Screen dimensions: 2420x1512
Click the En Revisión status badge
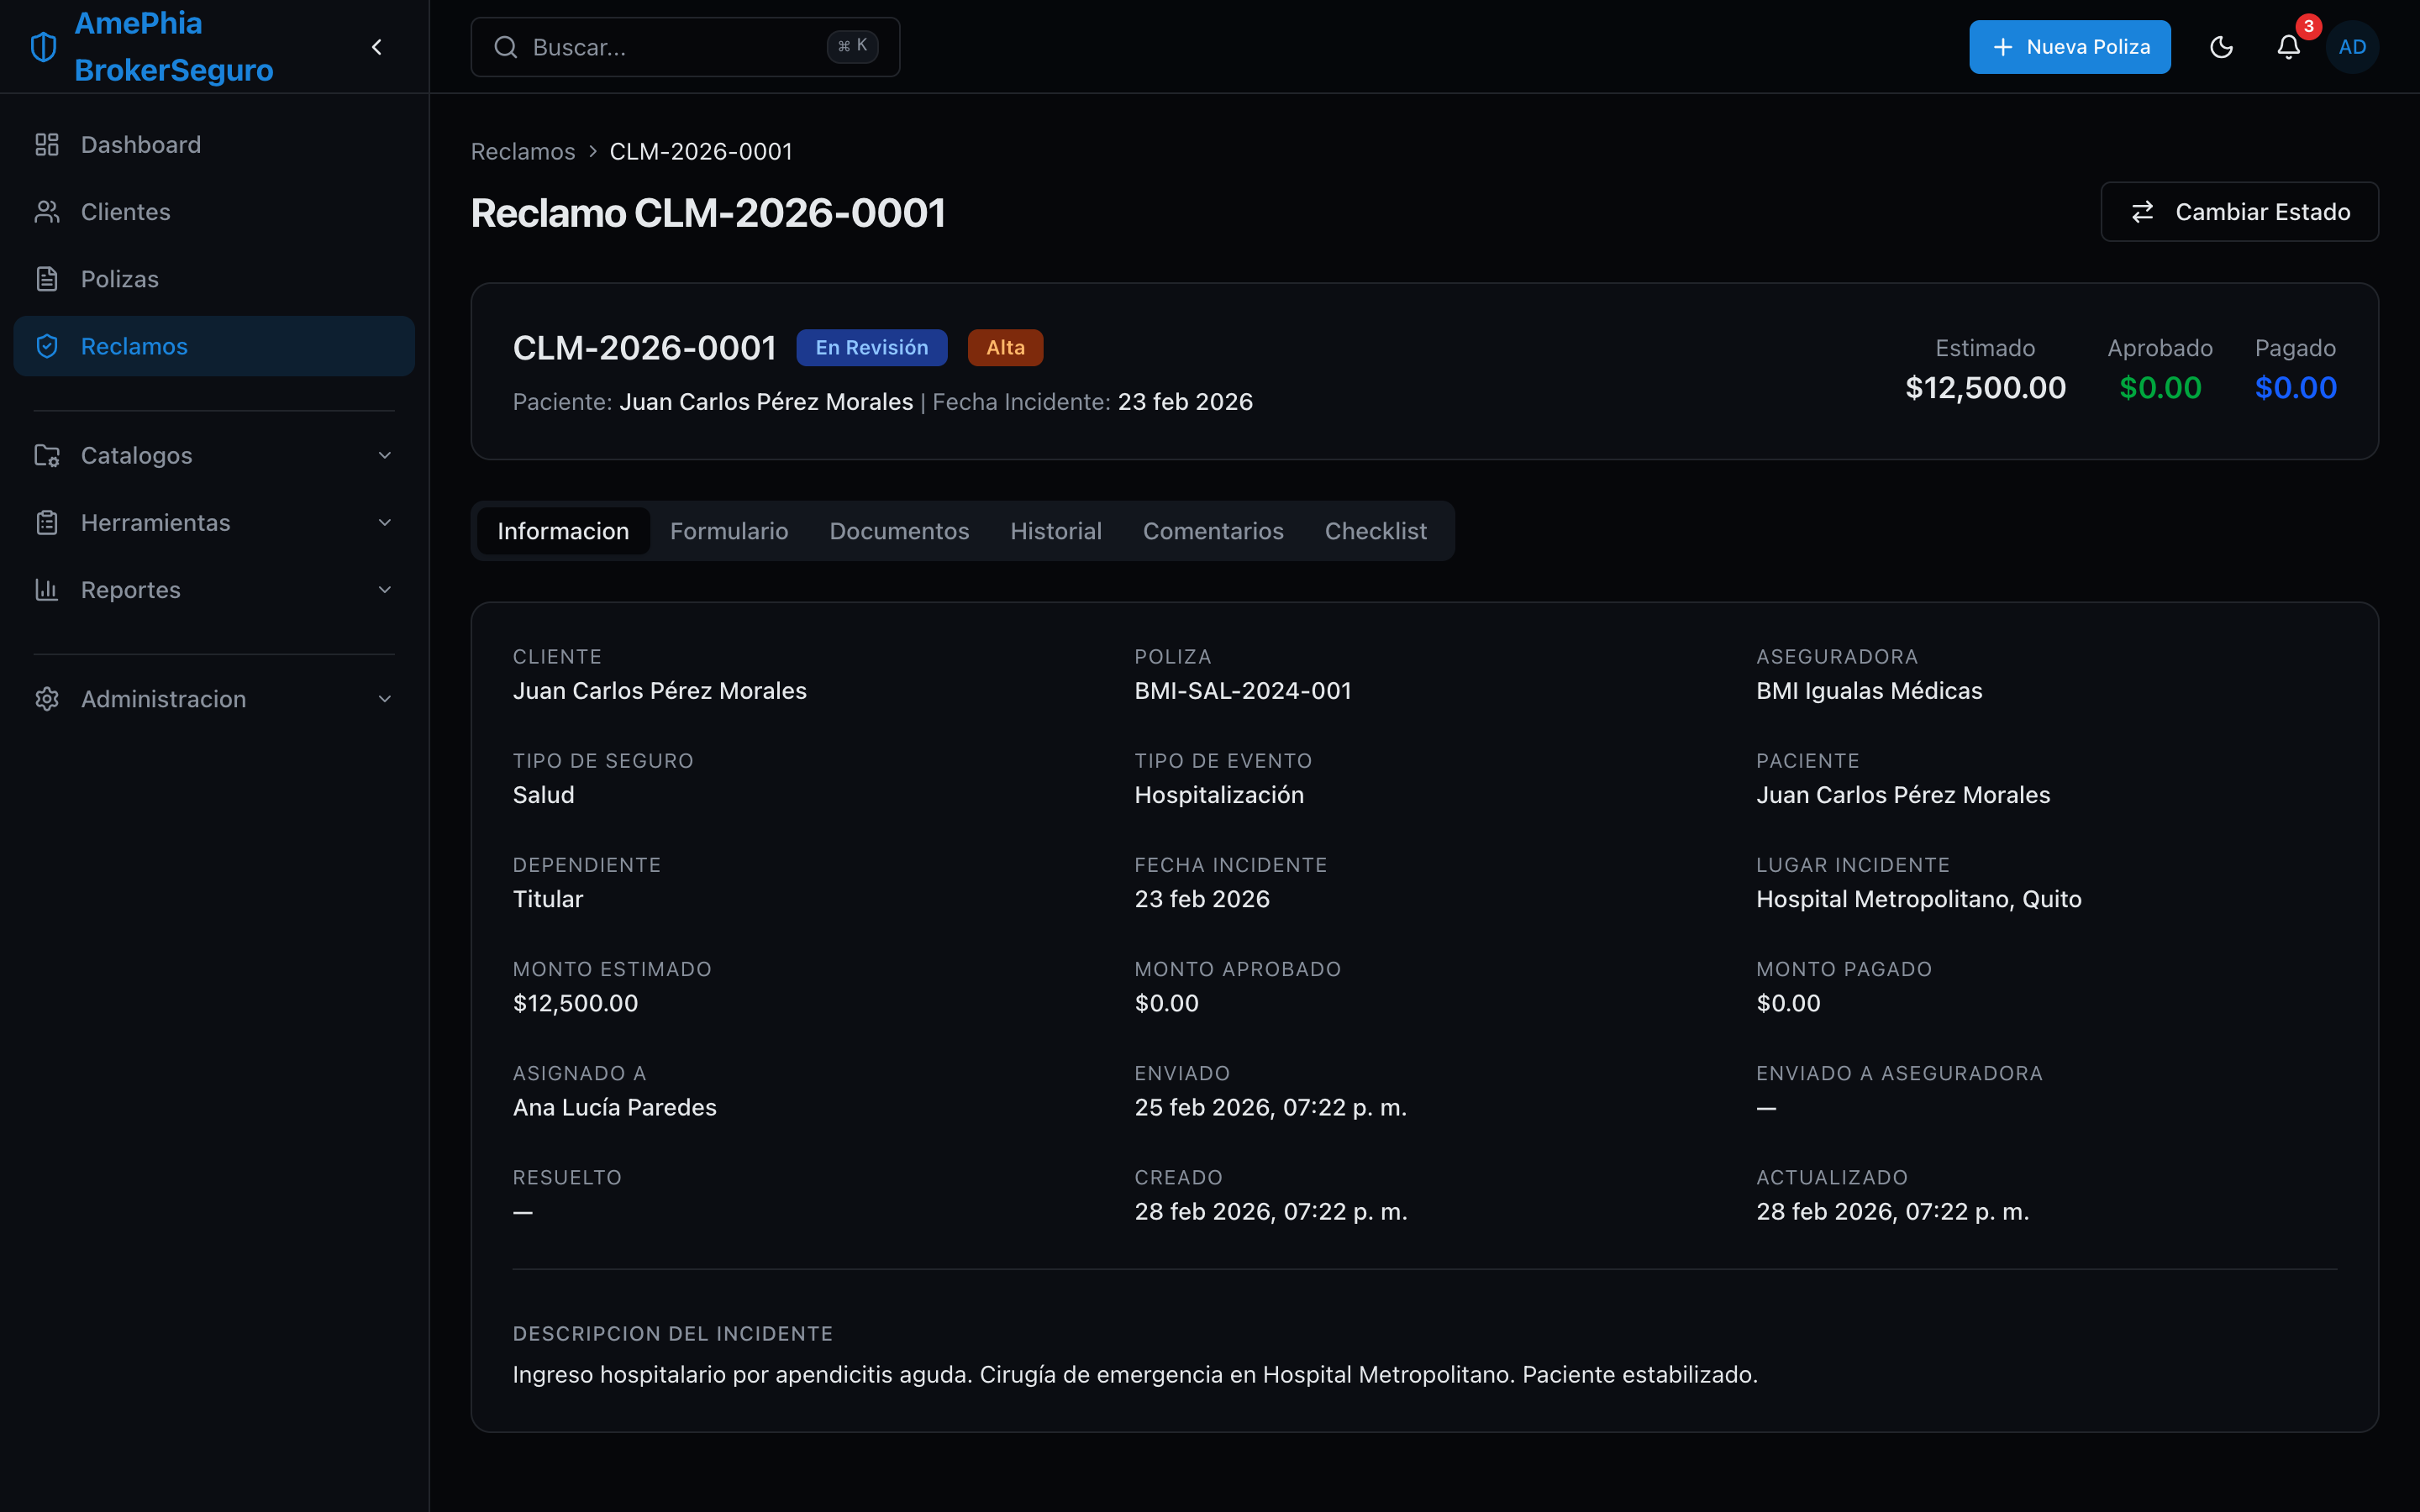pyautogui.click(x=871, y=347)
